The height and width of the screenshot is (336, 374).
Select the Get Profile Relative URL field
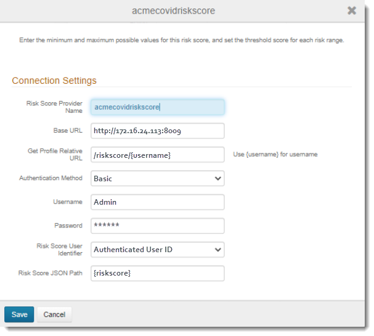(157, 155)
